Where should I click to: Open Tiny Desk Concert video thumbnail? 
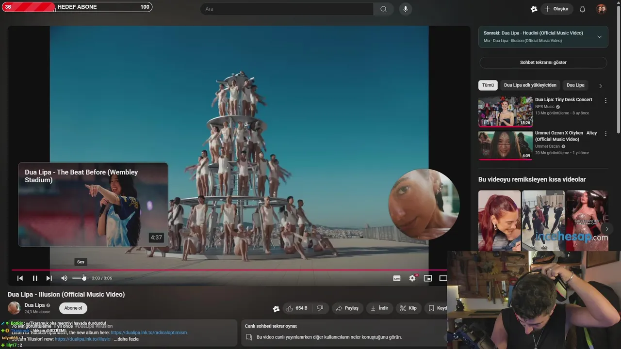(505, 111)
